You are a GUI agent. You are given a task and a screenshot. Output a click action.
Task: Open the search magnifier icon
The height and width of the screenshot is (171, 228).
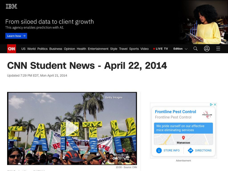(x=196, y=48)
